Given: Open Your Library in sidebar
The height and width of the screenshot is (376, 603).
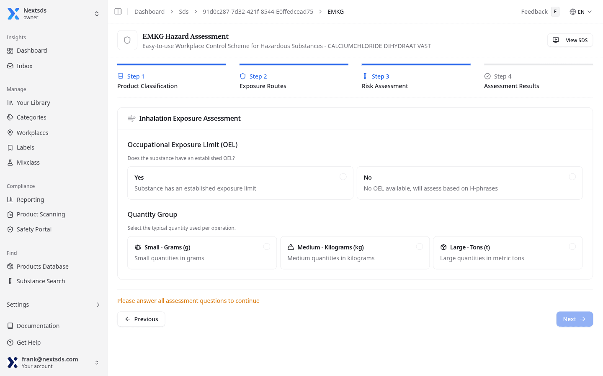Looking at the screenshot, I should 54,103.
